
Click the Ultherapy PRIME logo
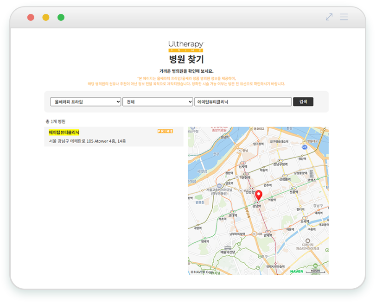pyautogui.click(x=185, y=46)
